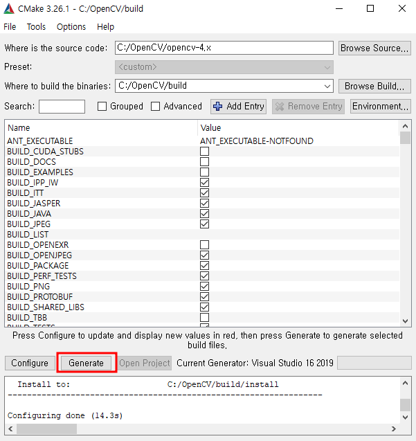Click the source code path field
The height and width of the screenshot is (441, 416).
[x=224, y=48]
